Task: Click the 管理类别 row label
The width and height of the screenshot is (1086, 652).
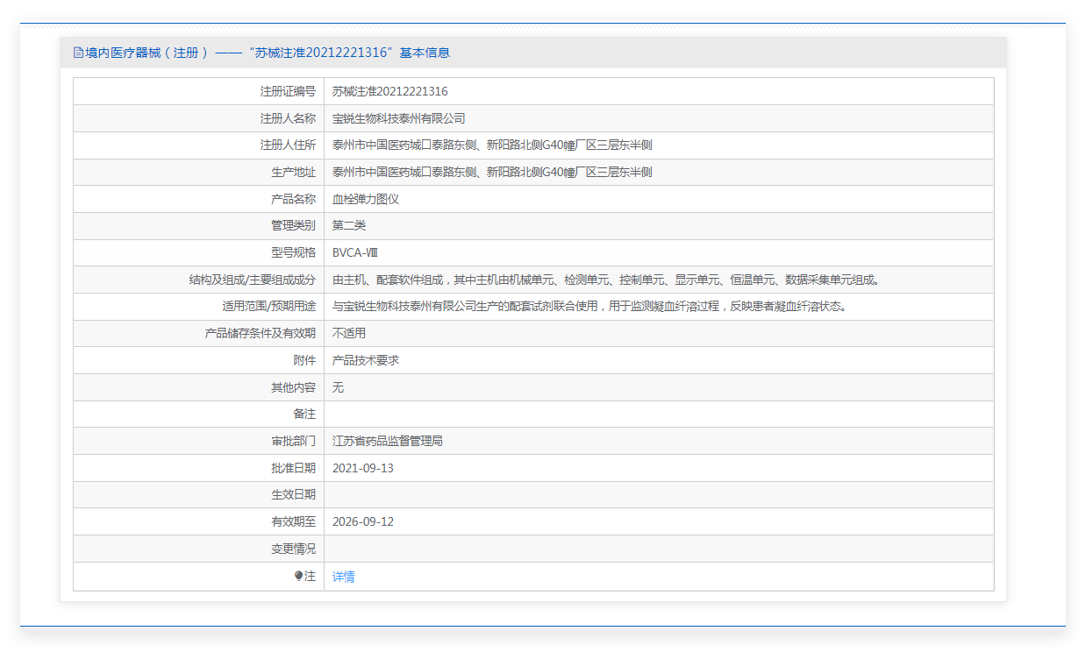Action: [293, 226]
